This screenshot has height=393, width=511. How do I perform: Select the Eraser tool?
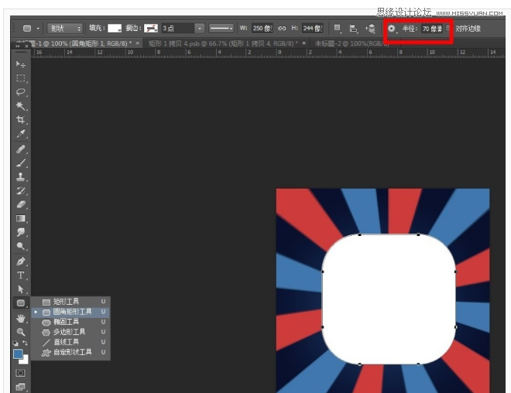[x=21, y=204]
